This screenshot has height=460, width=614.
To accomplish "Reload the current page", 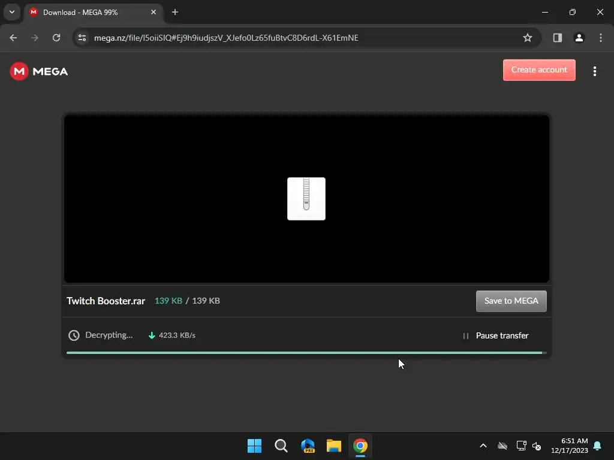I will pyautogui.click(x=56, y=38).
